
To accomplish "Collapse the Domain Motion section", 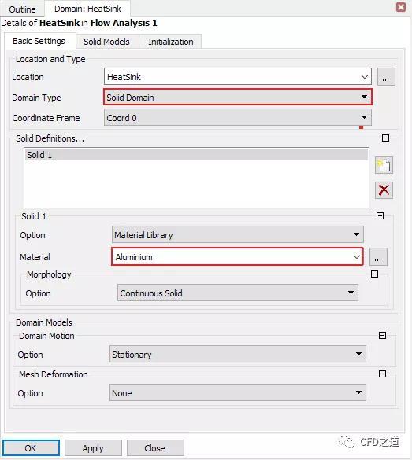I will [x=382, y=335].
